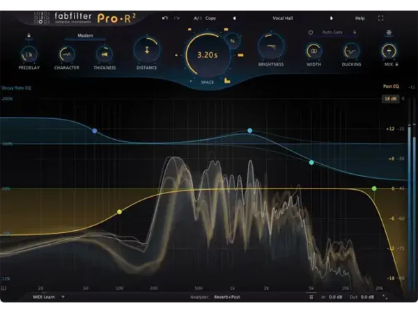
Task: Click the In 0.0 dB level value
Action: click(x=335, y=297)
